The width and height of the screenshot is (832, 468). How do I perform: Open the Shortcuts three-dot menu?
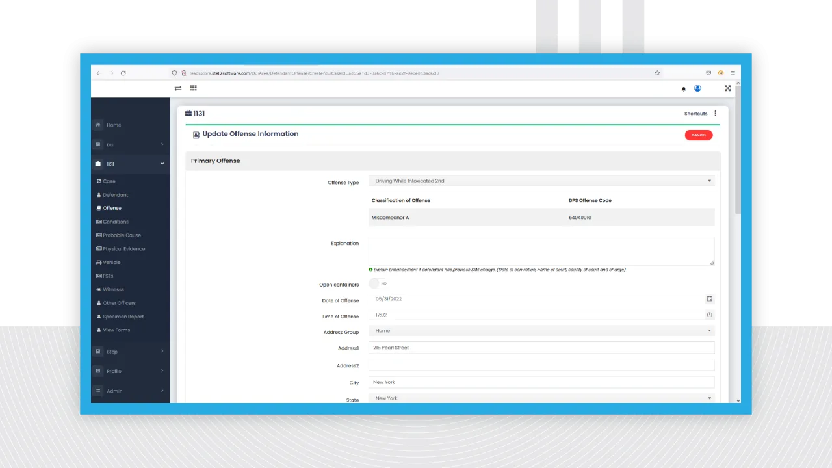(716, 114)
